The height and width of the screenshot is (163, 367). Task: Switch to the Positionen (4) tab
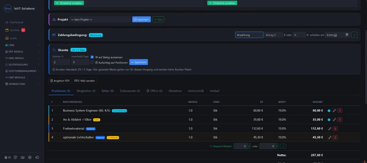coord(61,91)
